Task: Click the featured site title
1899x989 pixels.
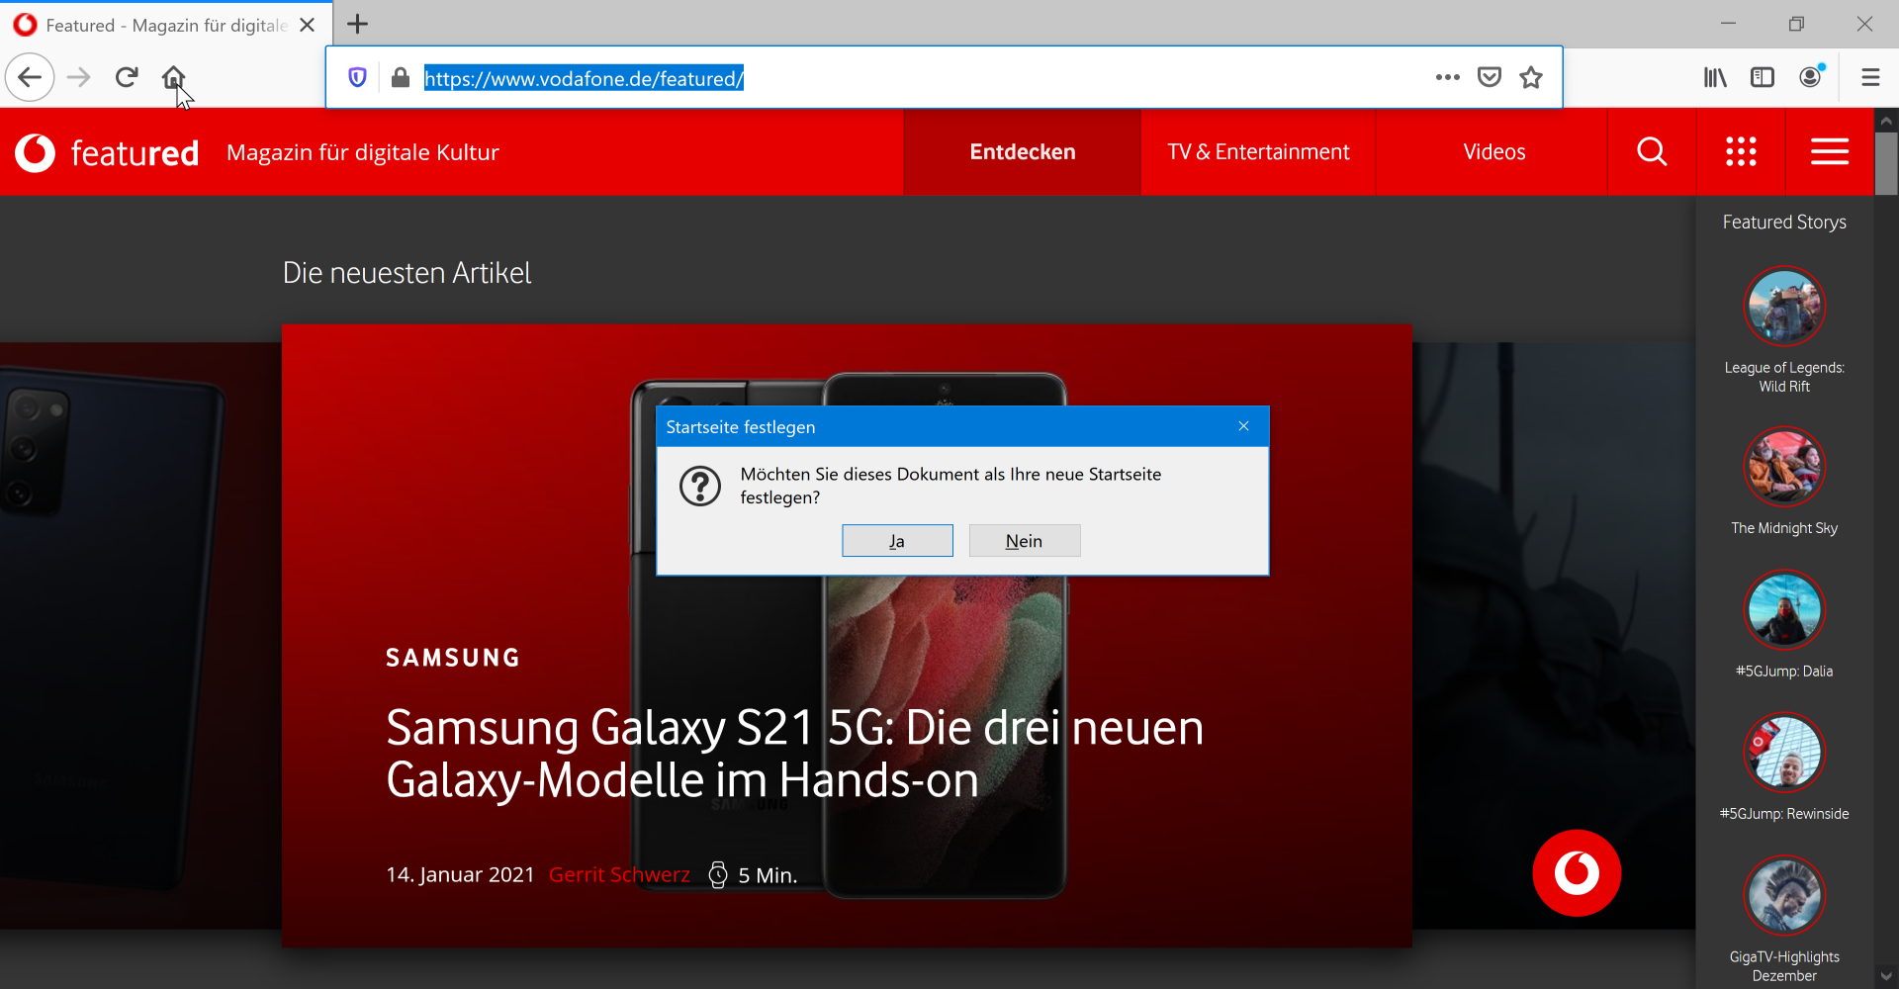Action: tap(136, 153)
